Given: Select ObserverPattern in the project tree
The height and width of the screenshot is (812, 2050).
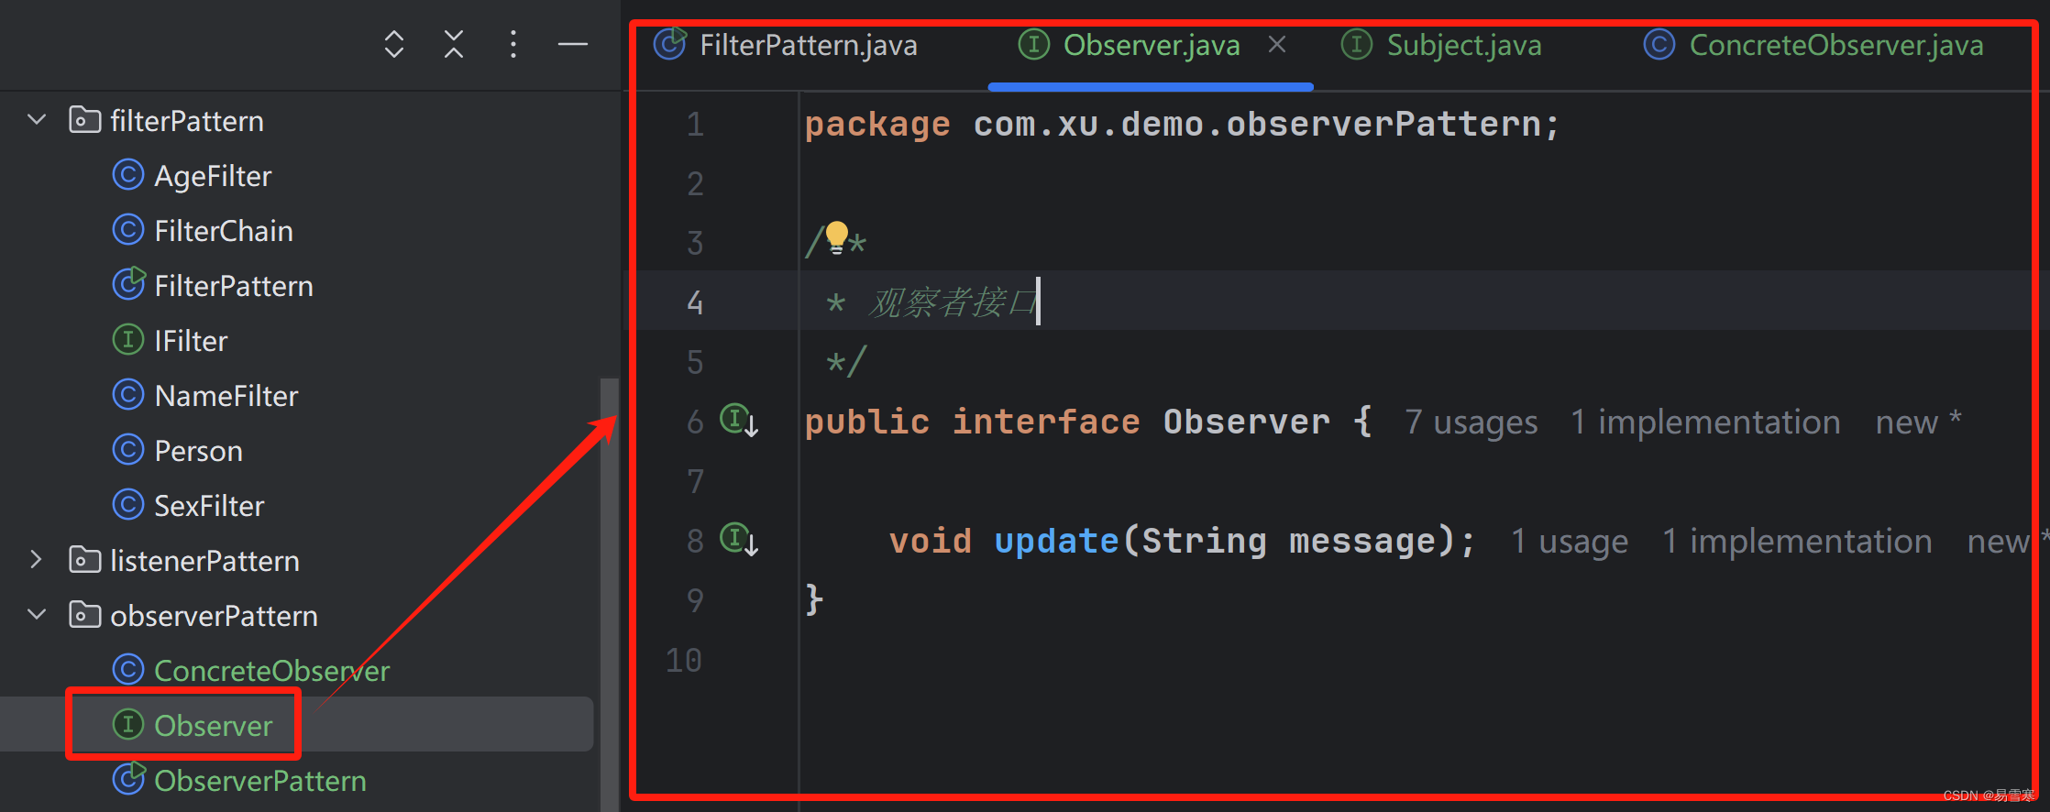Looking at the screenshot, I should 260,781.
